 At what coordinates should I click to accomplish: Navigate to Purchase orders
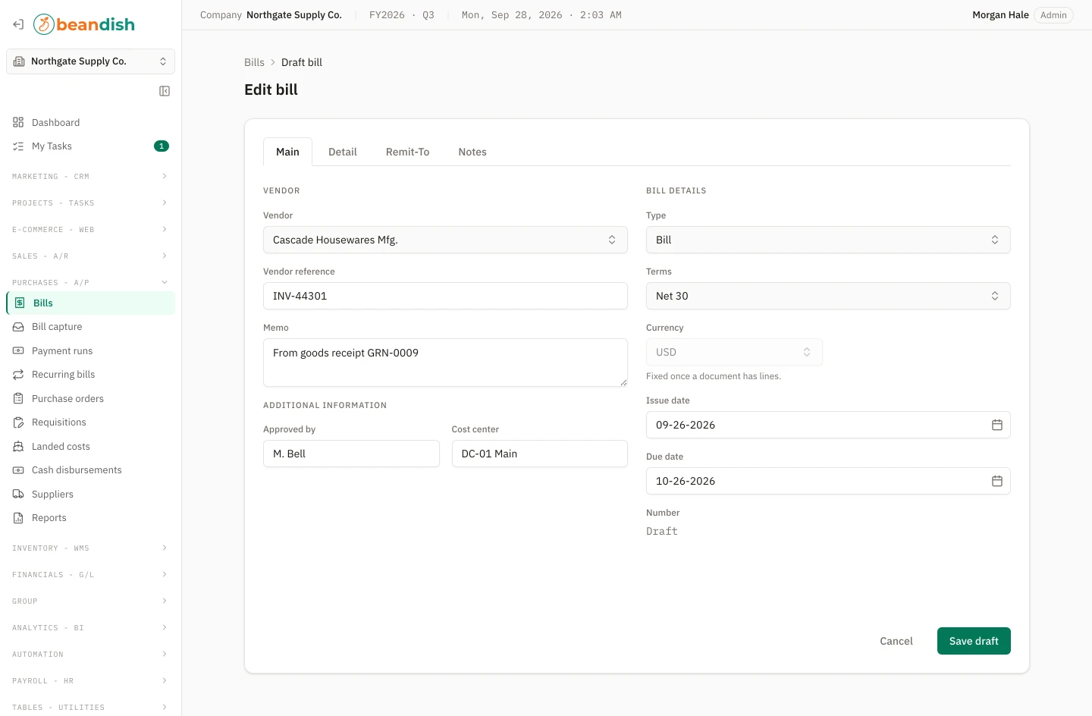click(x=90, y=399)
